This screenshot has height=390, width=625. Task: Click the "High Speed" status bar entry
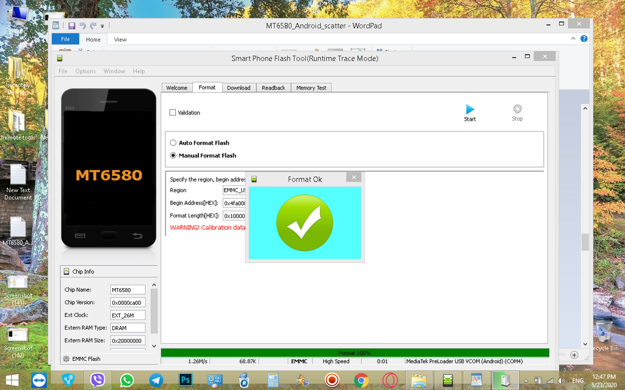(336, 361)
